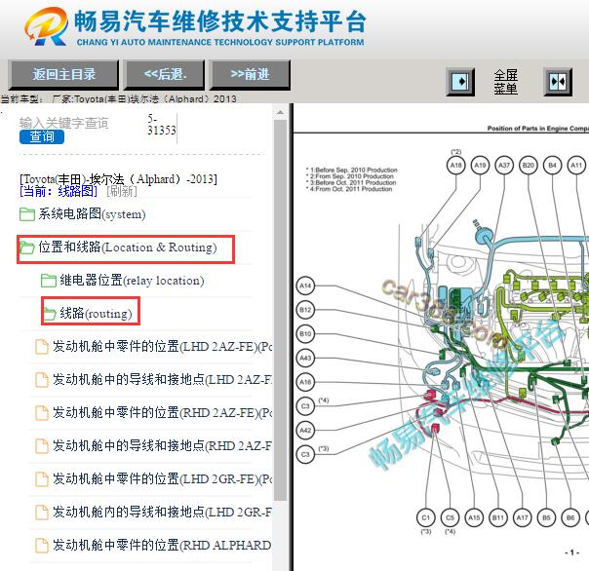Click connector label A43 in diagram
589x571 pixels.
click(x=305, y=358)
